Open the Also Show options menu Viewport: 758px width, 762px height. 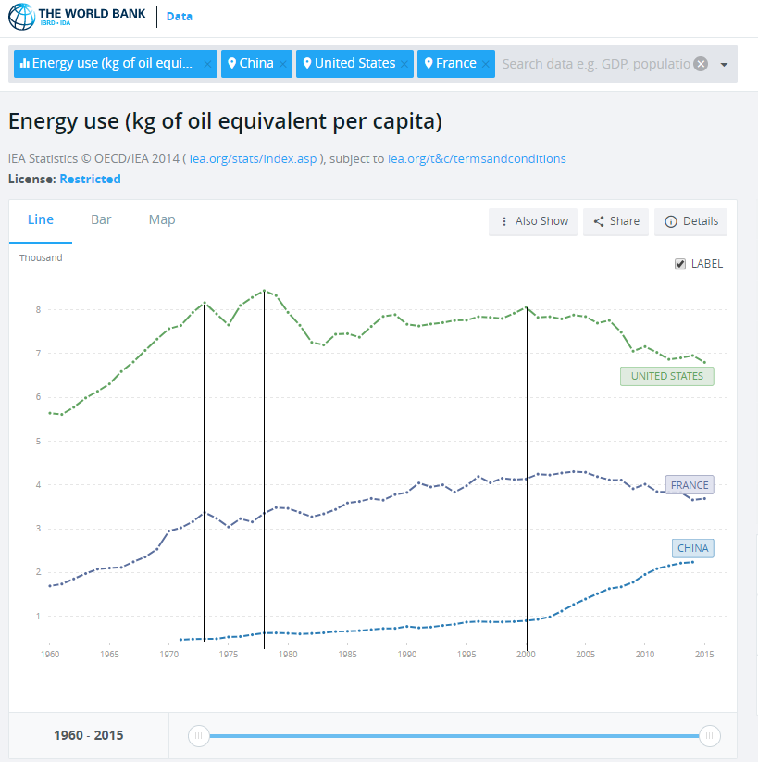coord(533,221)
